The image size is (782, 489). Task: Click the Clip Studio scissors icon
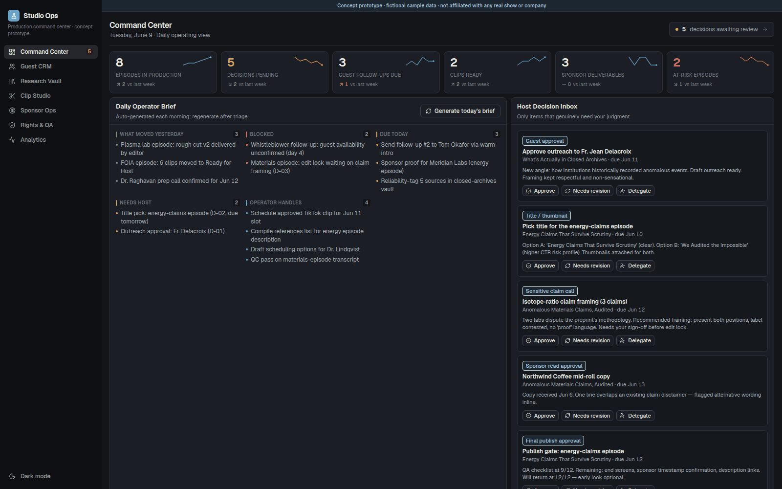click(x=12, y=96)
